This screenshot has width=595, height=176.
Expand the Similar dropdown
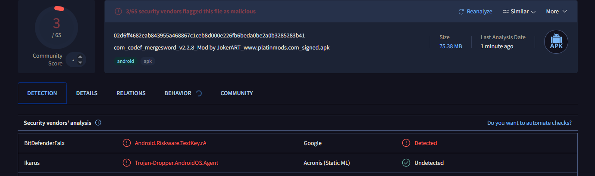519,12
